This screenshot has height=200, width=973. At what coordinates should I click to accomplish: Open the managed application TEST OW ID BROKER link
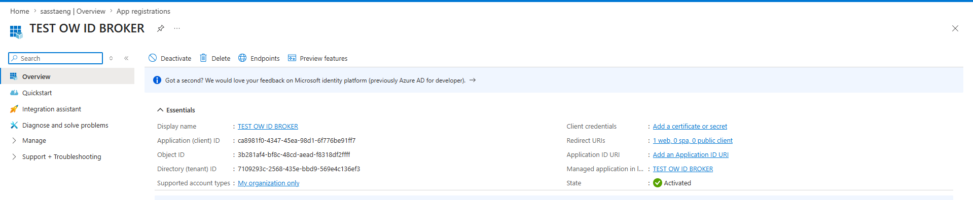pos(683,169)
